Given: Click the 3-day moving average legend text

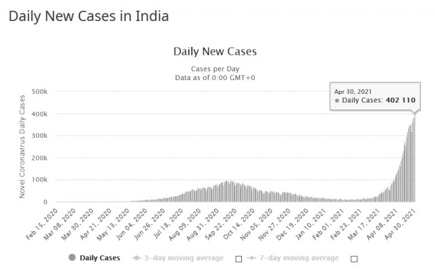Looking at the screenshot, I should coord(184,258).
